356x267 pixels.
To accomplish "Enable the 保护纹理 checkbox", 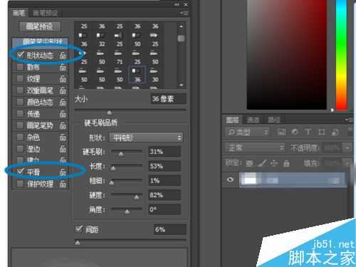I will [21, 184].
